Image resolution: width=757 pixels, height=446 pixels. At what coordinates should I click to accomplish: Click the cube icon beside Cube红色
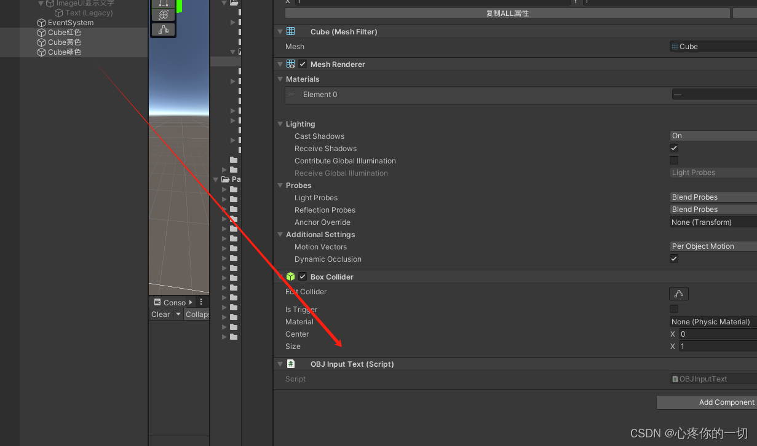[42, 33]
